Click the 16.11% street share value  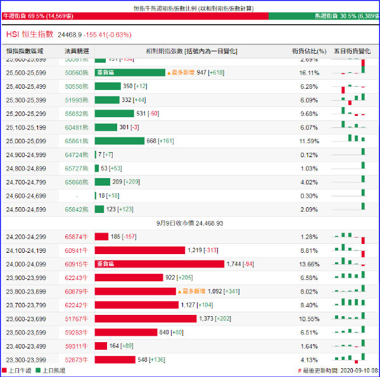pos(309,73)
